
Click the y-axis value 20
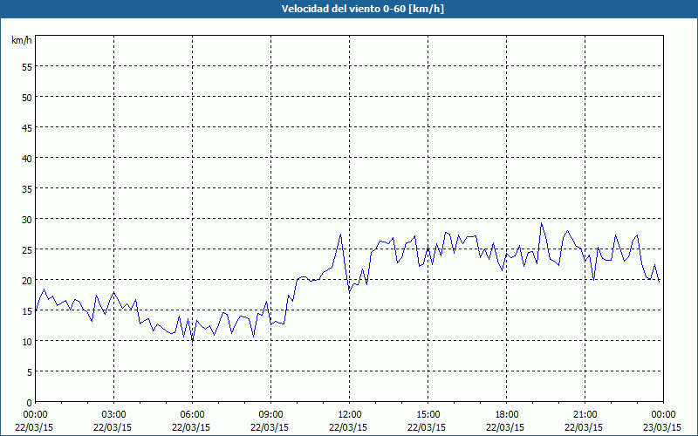[x=27, y=280]
